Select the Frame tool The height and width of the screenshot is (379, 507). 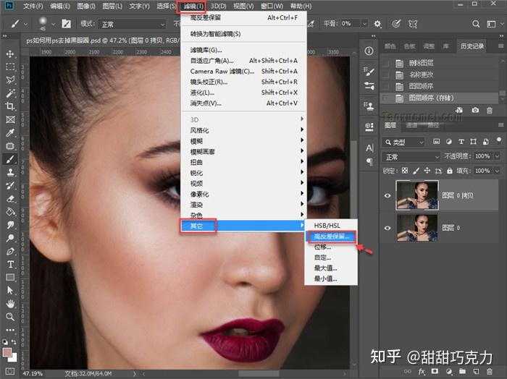tap(10, 119)
